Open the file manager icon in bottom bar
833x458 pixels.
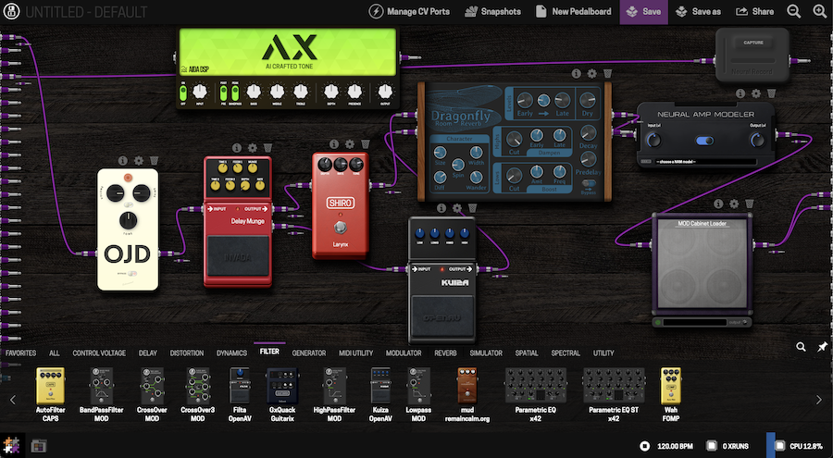pyautogui.click(x=38, y=446)
